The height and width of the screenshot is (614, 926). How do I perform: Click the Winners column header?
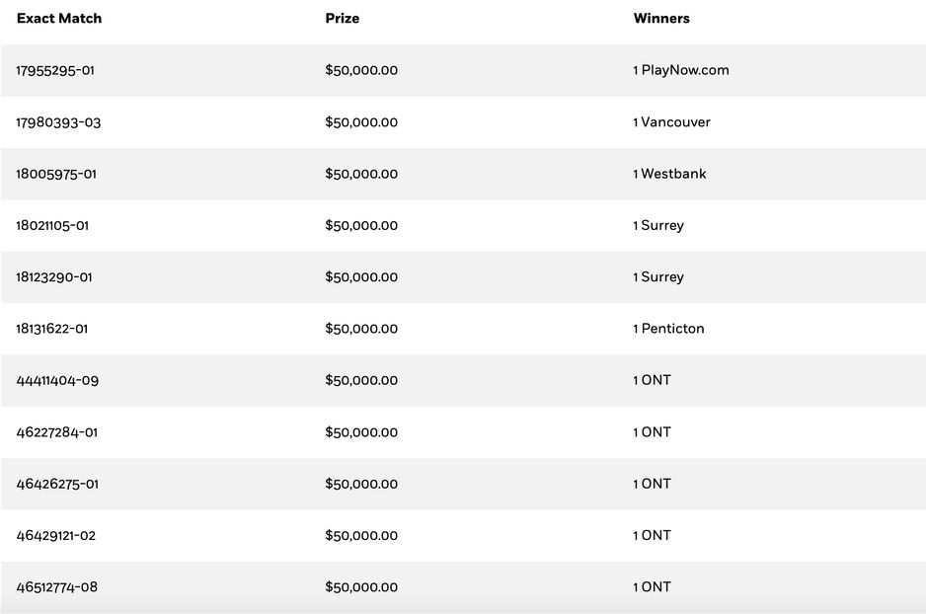coord(661,19)
